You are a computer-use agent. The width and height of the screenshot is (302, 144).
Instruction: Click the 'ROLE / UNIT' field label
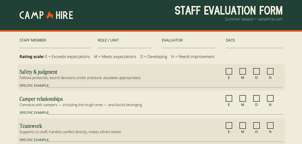108,40
